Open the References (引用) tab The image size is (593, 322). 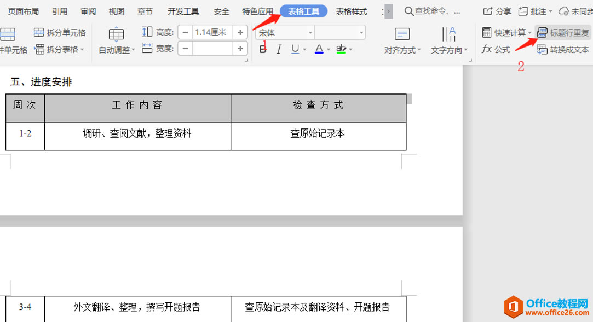click(60, 11)
